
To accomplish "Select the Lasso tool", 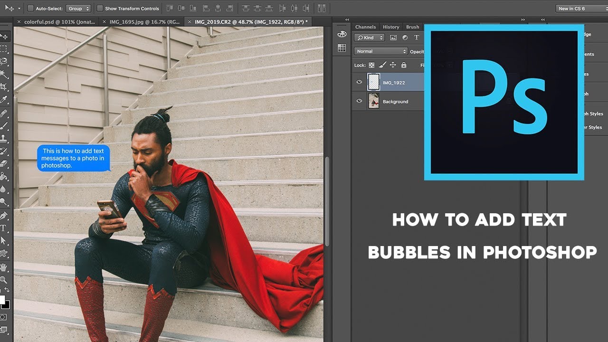I will click(4, 61).
